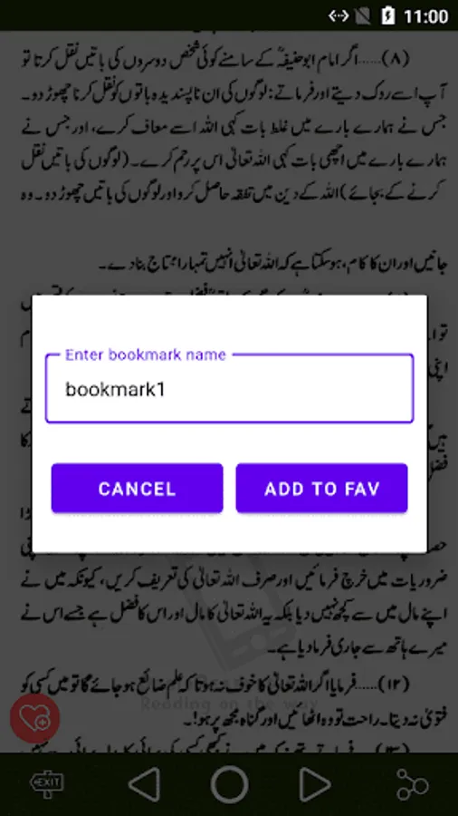Tap the EXIT sign icon

[47, 784]
